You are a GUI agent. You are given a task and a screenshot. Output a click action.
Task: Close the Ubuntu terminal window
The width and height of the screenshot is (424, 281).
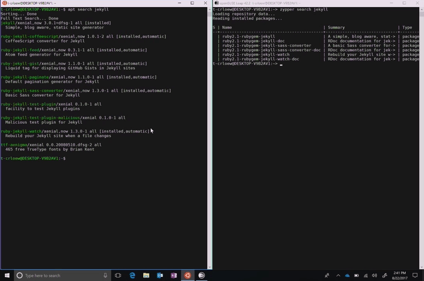pyautogui.click(x=205, y=3)
